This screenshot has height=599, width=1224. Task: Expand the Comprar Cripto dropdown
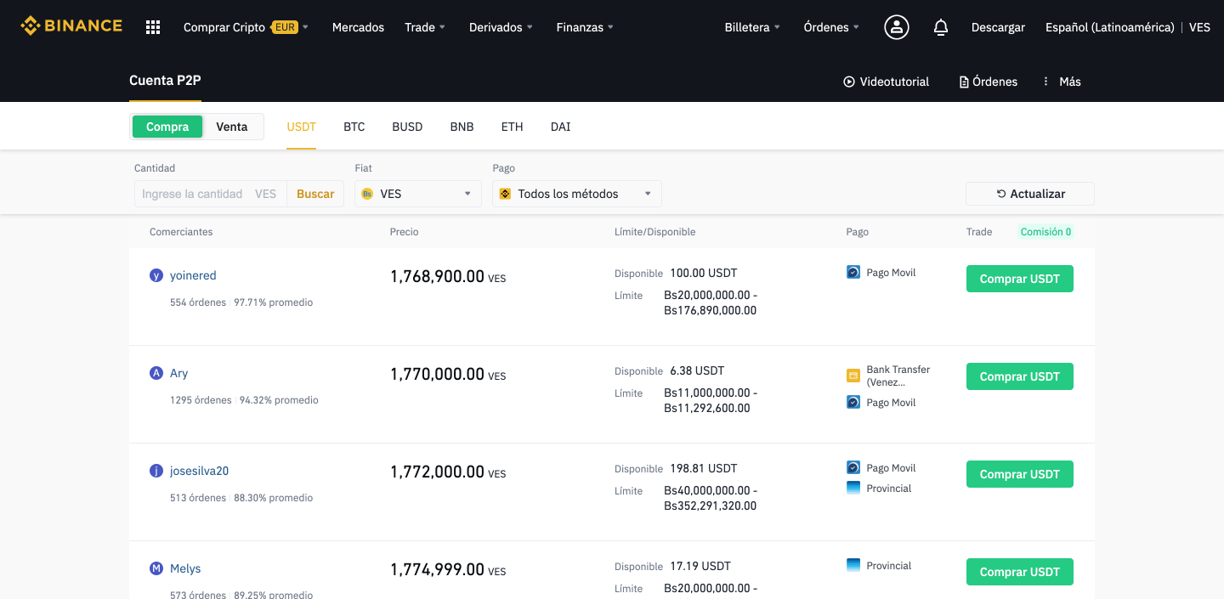(x=246, y=27)
